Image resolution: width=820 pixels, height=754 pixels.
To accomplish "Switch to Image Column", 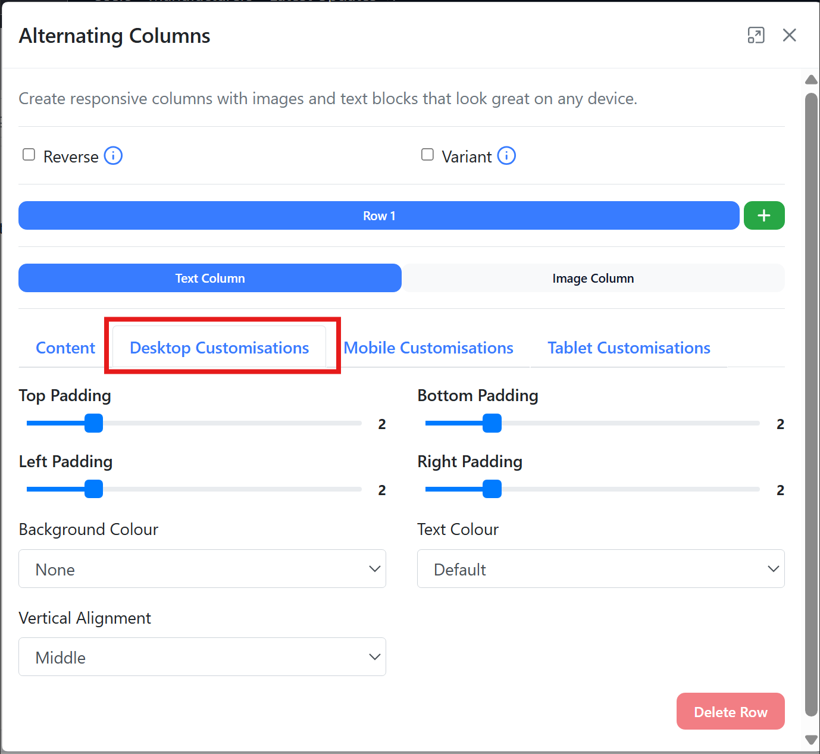I will [593, 279].
